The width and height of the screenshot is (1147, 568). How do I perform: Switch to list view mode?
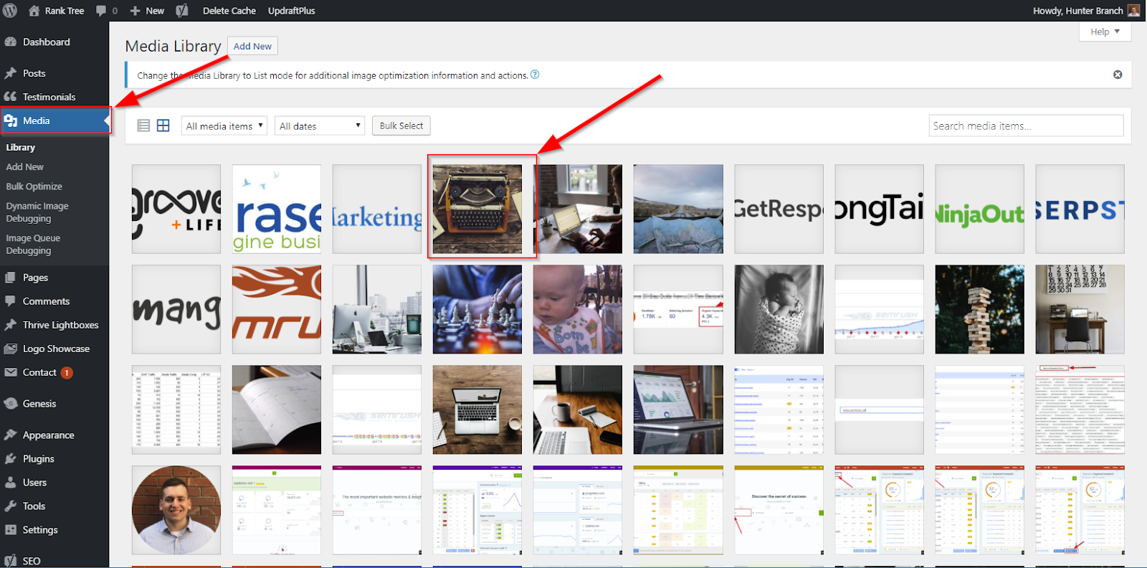(143, 126)
